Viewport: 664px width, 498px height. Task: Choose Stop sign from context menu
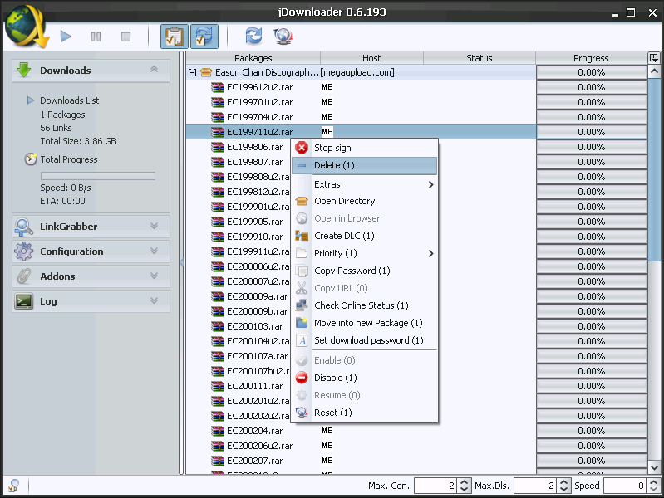364,148
